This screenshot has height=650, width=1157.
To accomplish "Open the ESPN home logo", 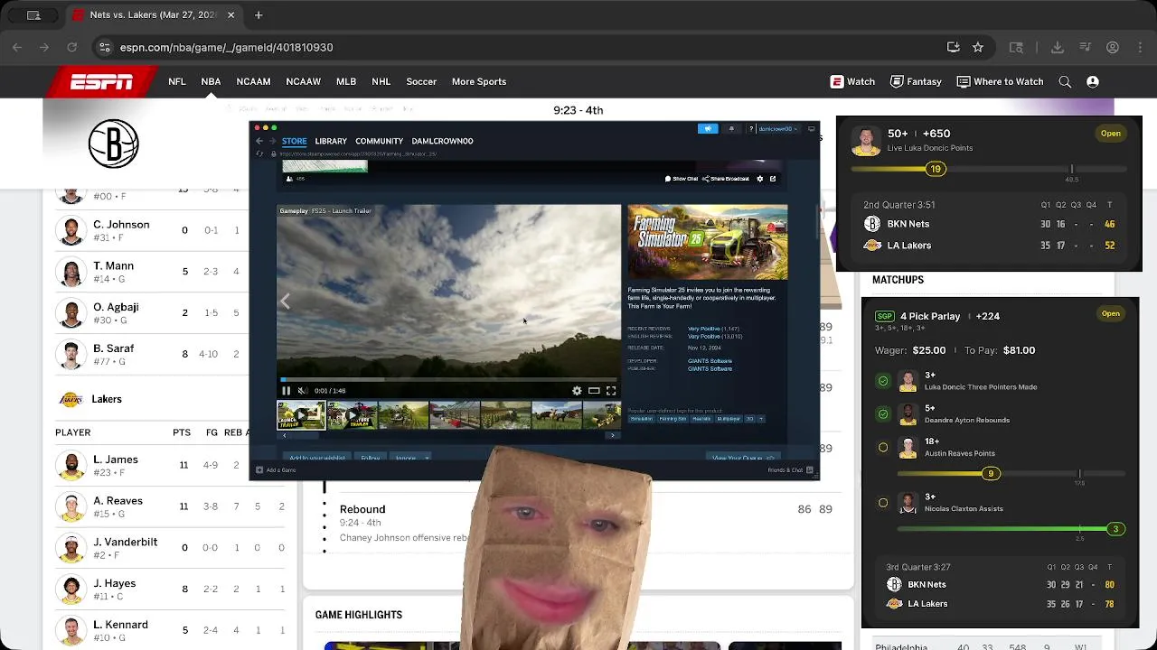I will [101, 82].
